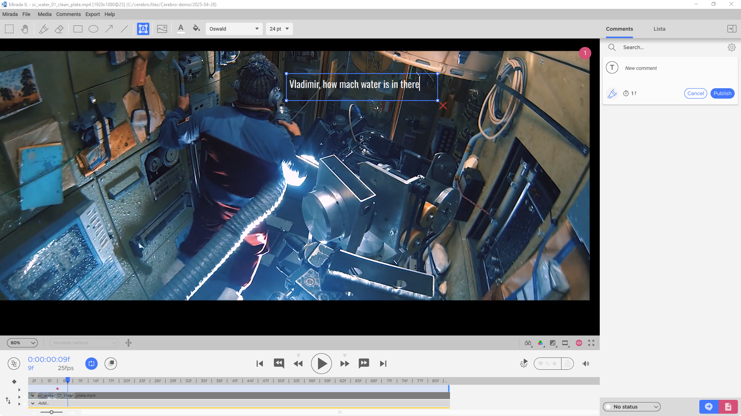Screen dimensions: 741x416
Task: Toggle the red eye visibility indicator
Action: pyautogui.click(x=579, y=343)
